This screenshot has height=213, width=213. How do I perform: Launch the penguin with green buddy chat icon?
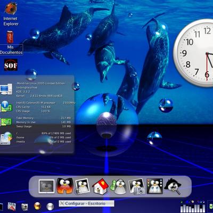pyautogui.click(x=119, y=186)
